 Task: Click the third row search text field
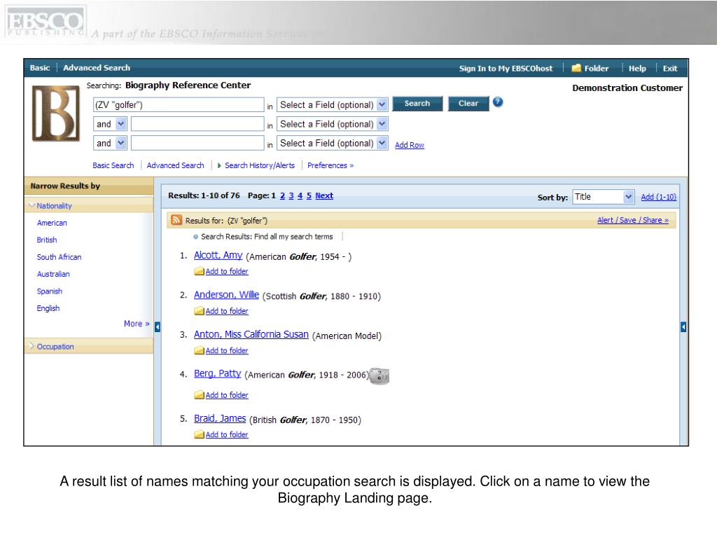[x=197, y=143]
